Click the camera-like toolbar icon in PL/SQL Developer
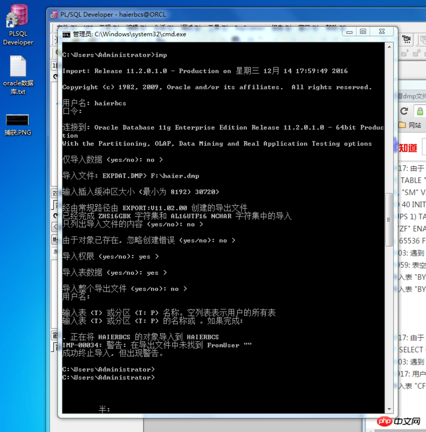 pos(406,39)
